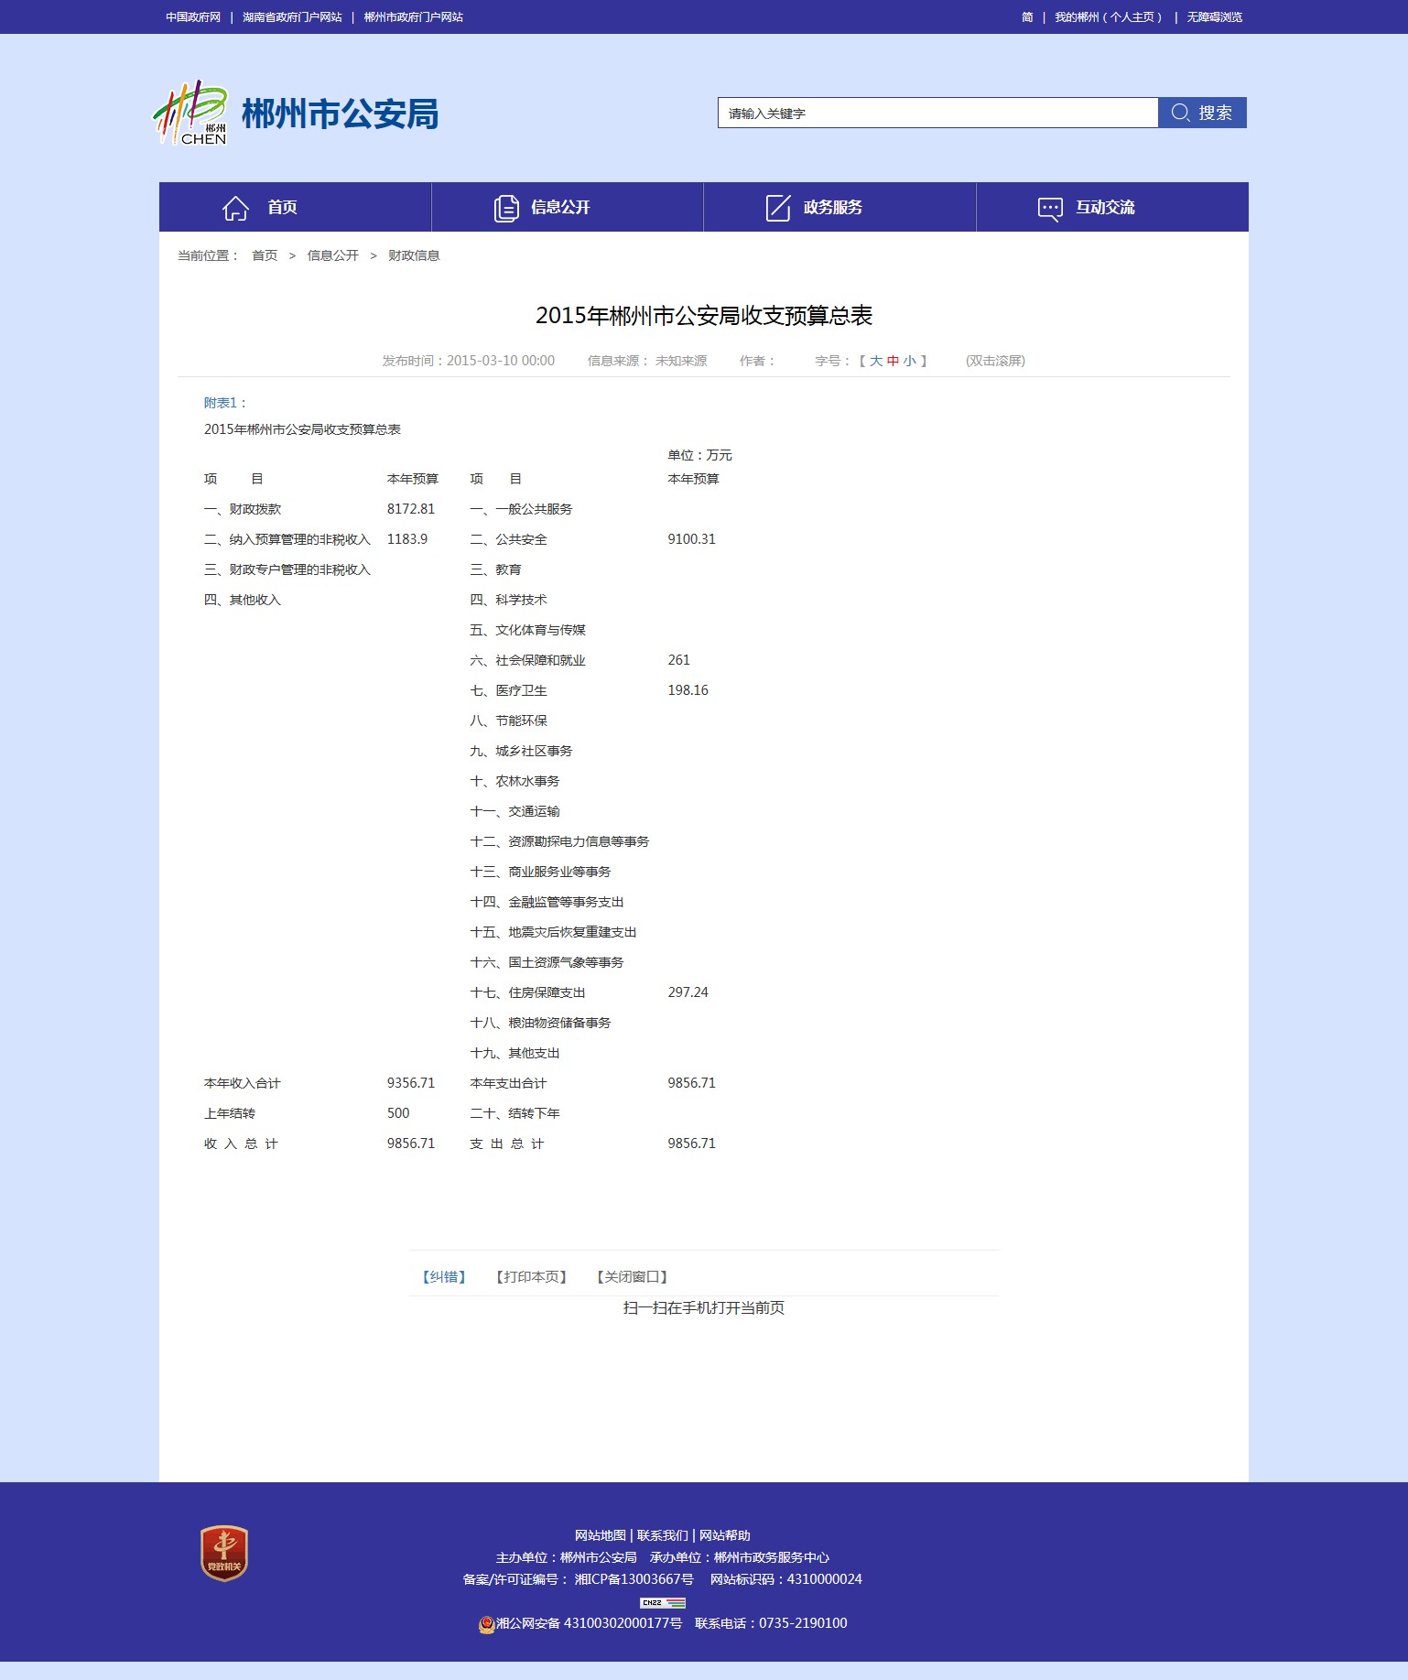Click the chat bubble icon beside 互动交流

coord(1050,208)
